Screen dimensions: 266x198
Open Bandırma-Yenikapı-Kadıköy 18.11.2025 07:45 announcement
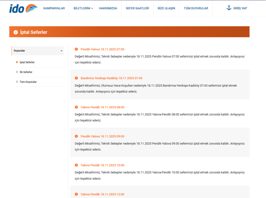pos(111,78)
